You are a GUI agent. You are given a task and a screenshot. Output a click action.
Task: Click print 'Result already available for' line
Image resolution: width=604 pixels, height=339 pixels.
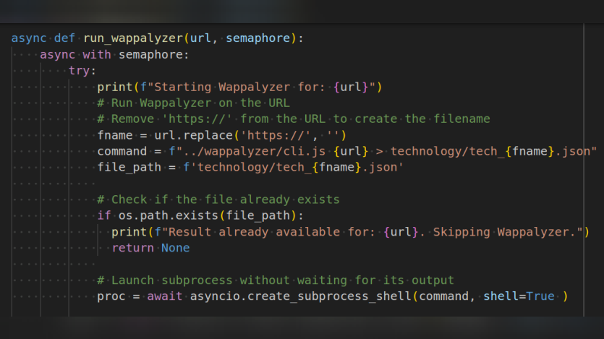pos(350,232)
